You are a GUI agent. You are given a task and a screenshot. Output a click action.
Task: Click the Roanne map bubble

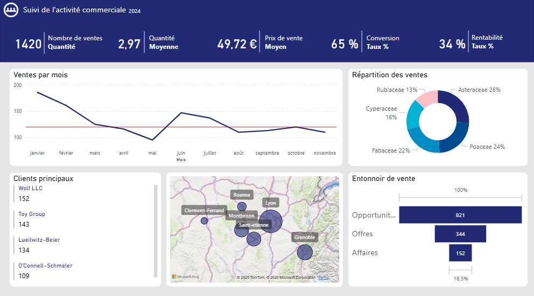click(242, 206)
